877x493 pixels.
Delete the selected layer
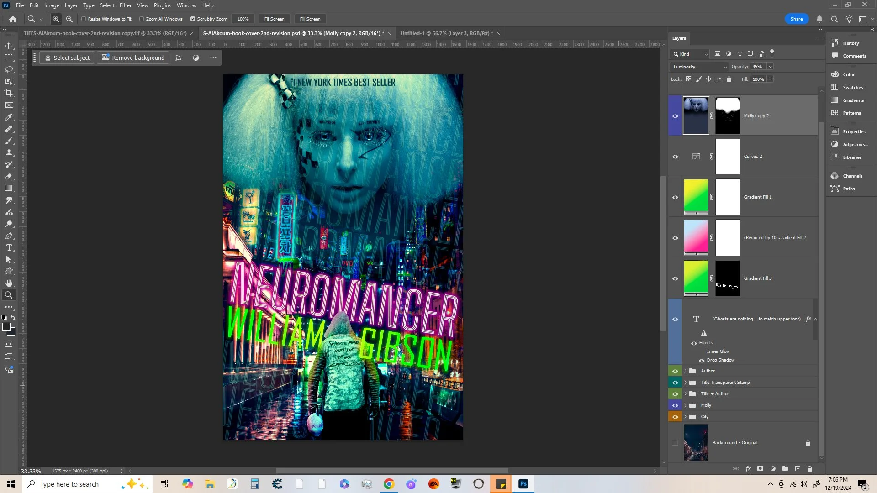809,469
